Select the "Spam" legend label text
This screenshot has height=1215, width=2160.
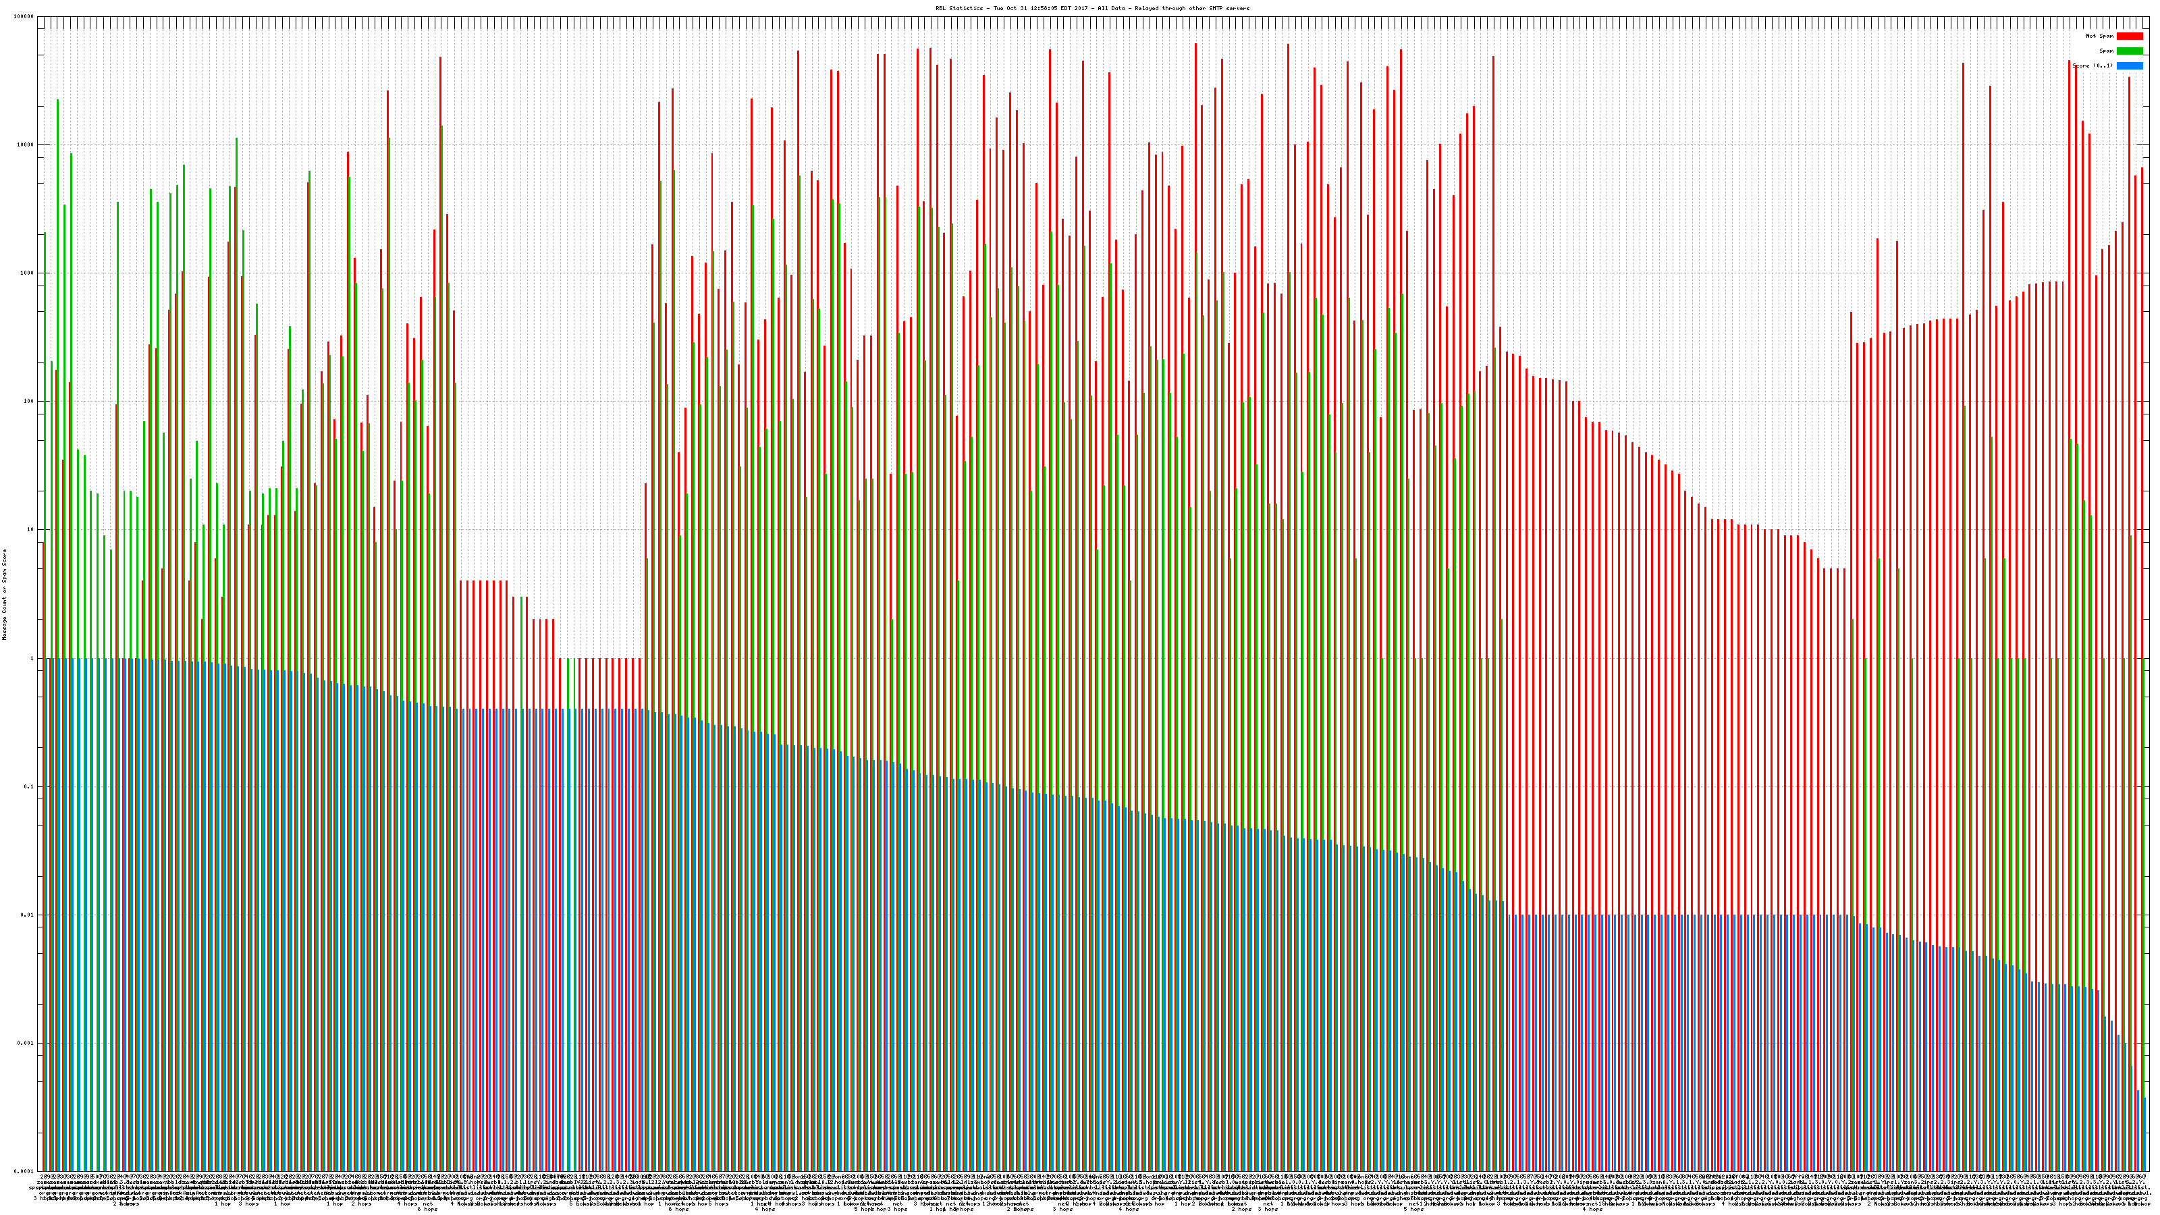2106,51
